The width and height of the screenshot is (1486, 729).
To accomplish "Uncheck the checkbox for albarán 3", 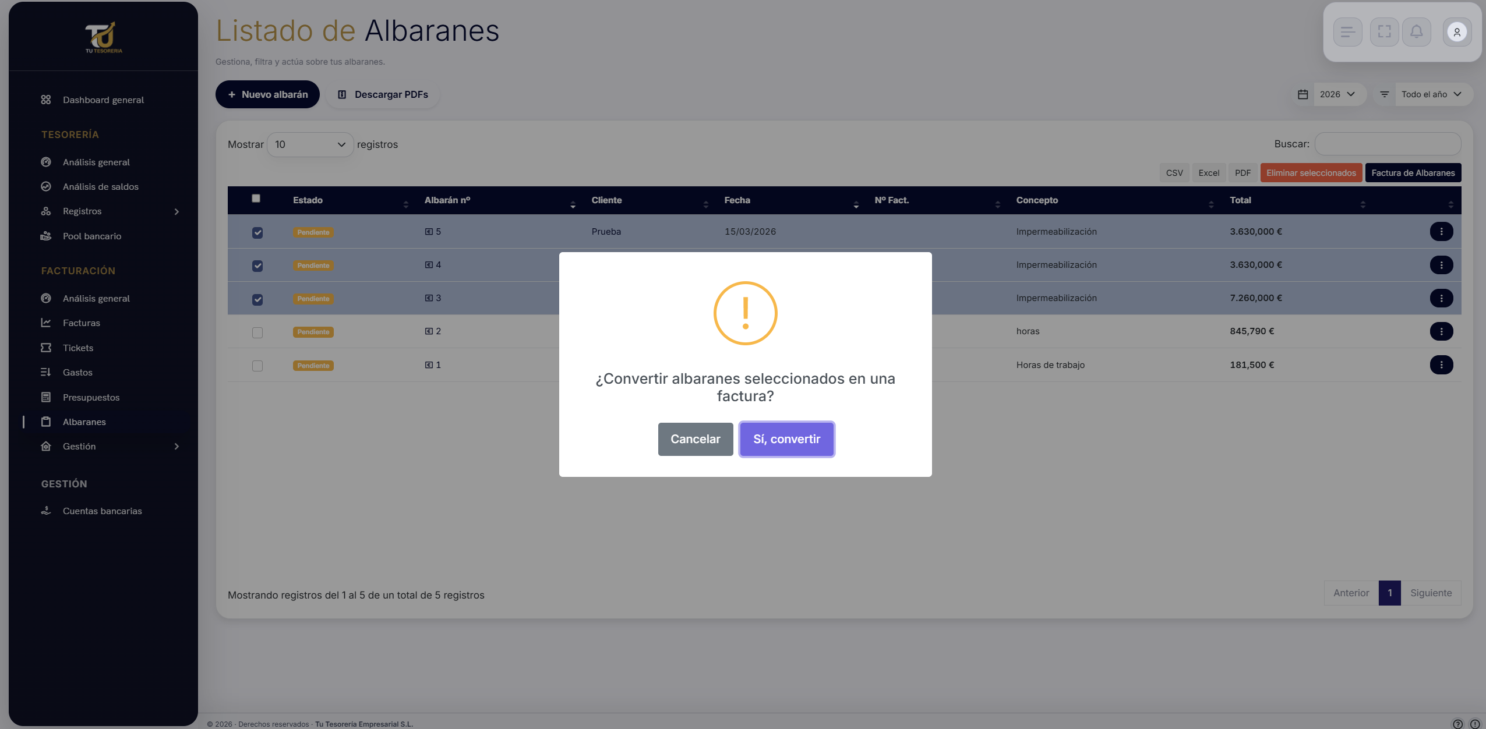I will pos(257,300).
